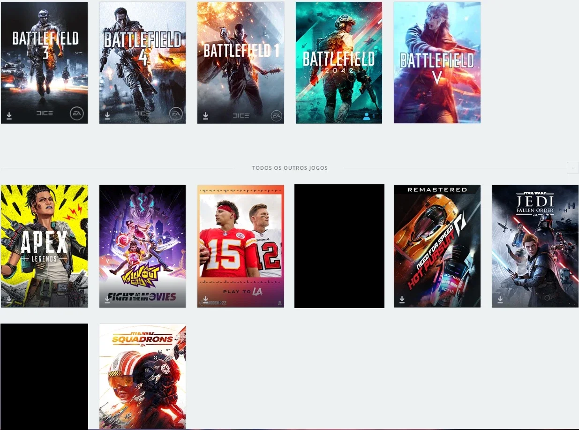Download Battlefield 3 via its arrow icon

pos(9,116)
